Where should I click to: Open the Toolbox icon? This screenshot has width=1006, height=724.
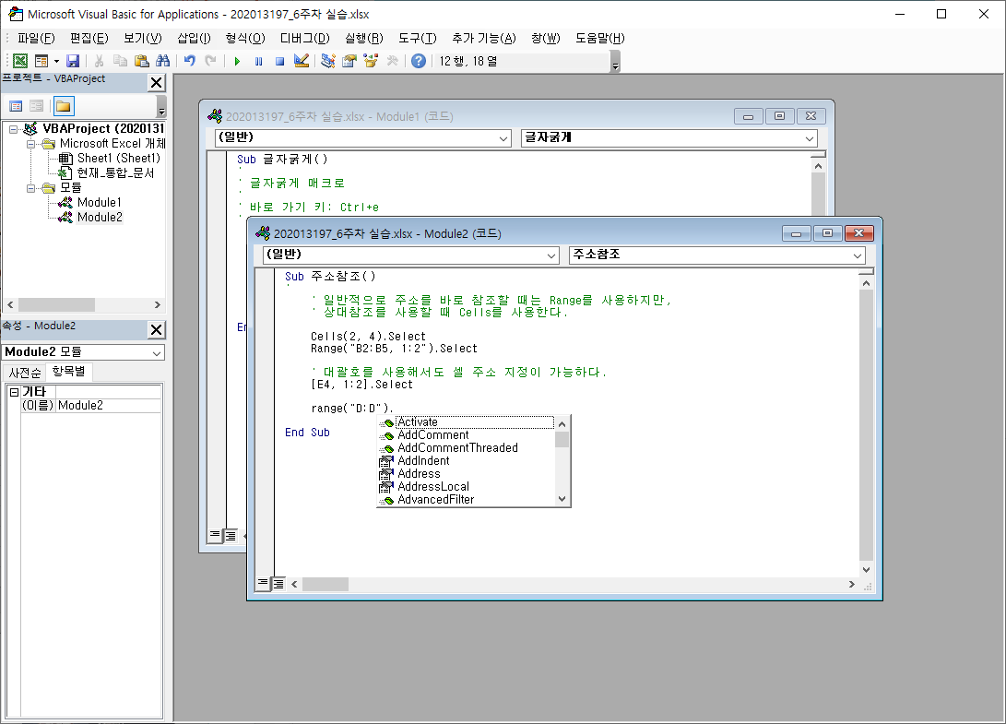tap(392, 61)
